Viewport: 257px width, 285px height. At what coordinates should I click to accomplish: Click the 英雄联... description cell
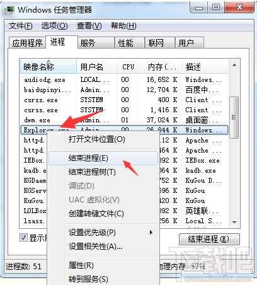[x=202, y=211]
